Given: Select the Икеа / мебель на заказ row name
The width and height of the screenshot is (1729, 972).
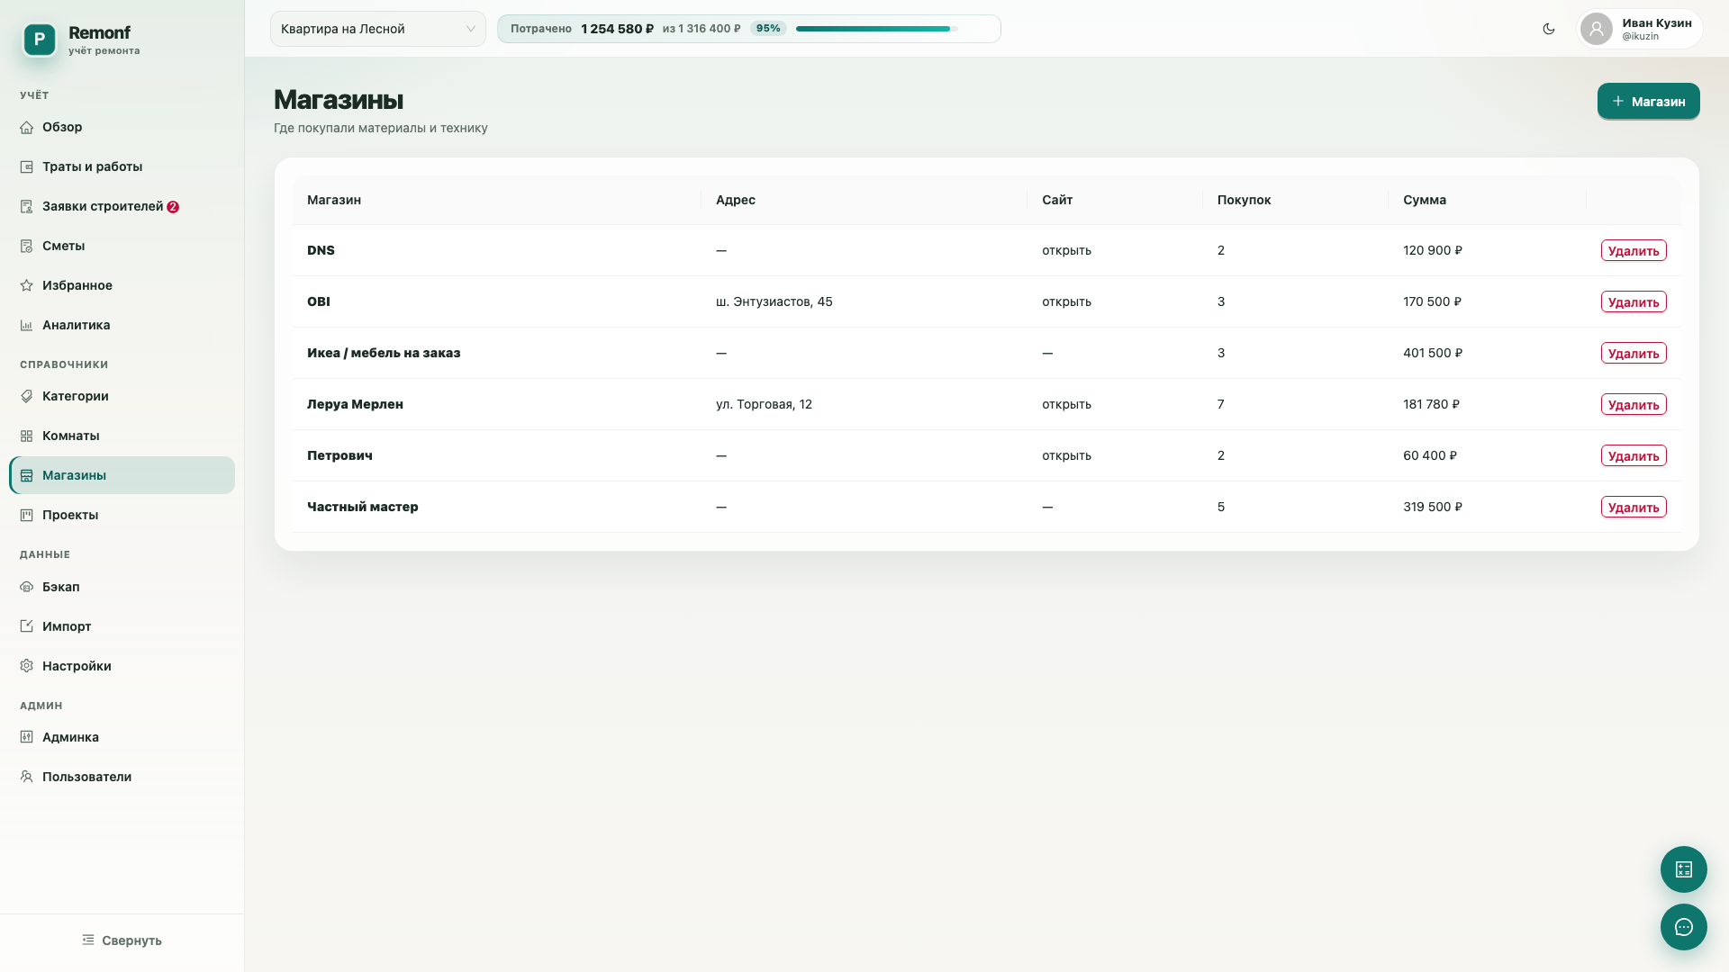Looking at the screenshot, I should [384, 353].
